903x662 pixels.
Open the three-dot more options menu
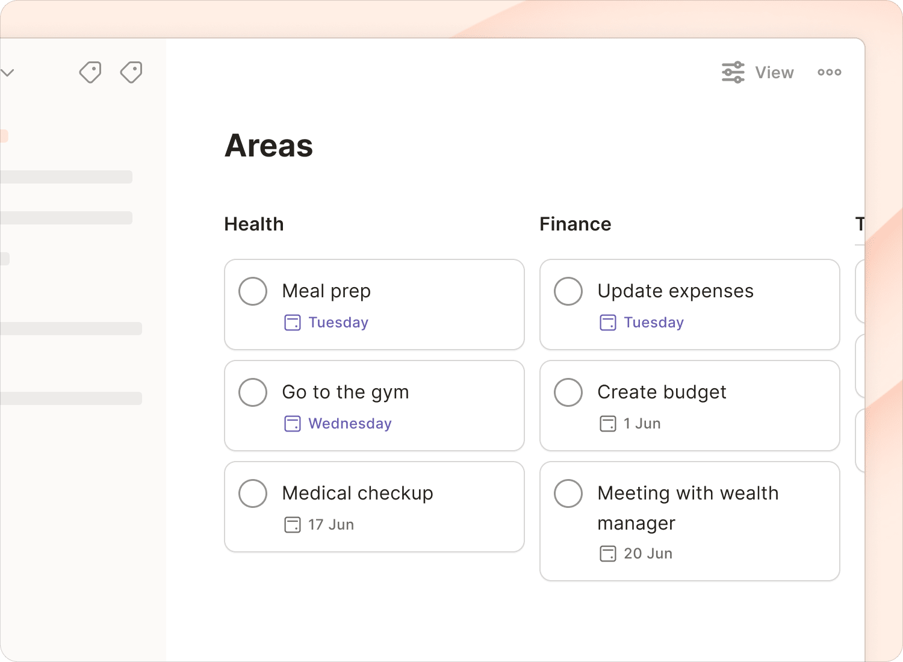pos(829,72)
